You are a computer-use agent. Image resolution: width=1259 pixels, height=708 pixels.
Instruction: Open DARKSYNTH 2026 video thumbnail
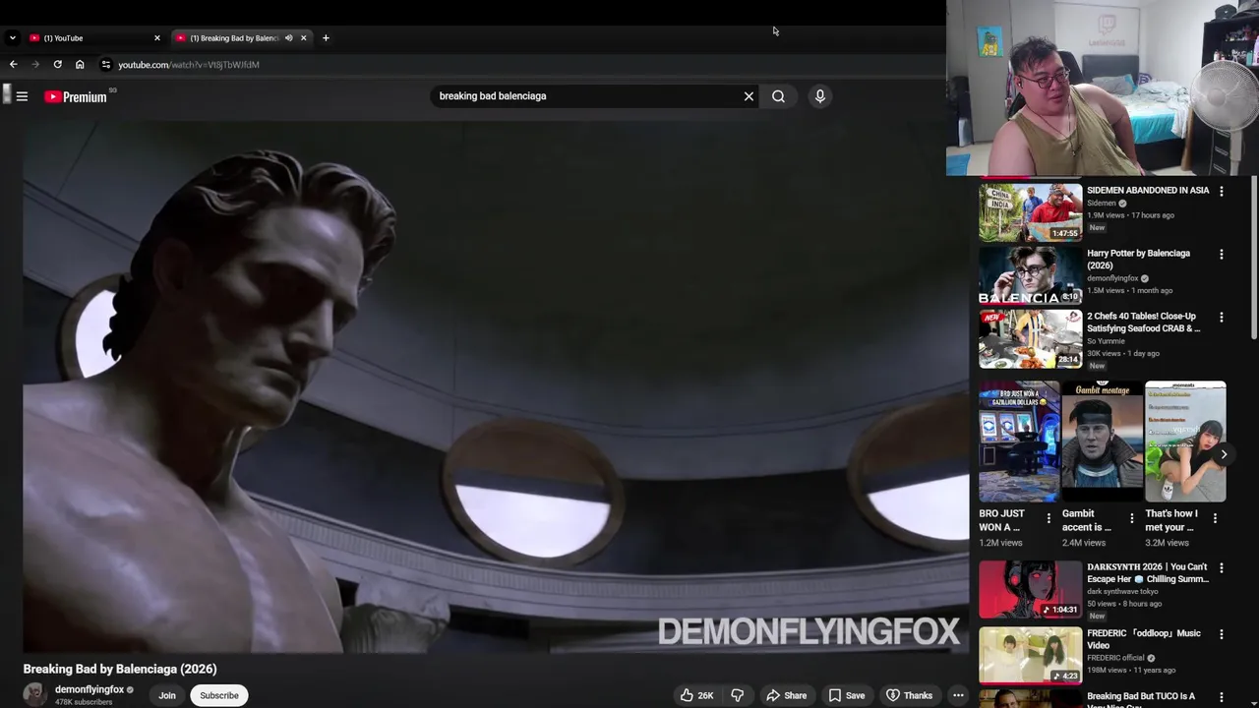[1030, 589]
